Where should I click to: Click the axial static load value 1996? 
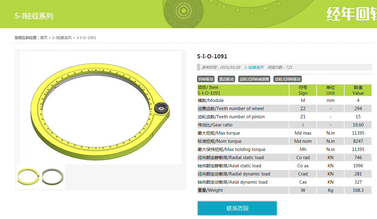point(358,166)
